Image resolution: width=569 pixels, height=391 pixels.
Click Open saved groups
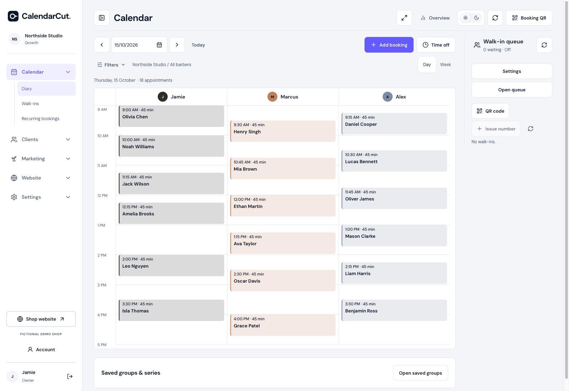(420, 373)
